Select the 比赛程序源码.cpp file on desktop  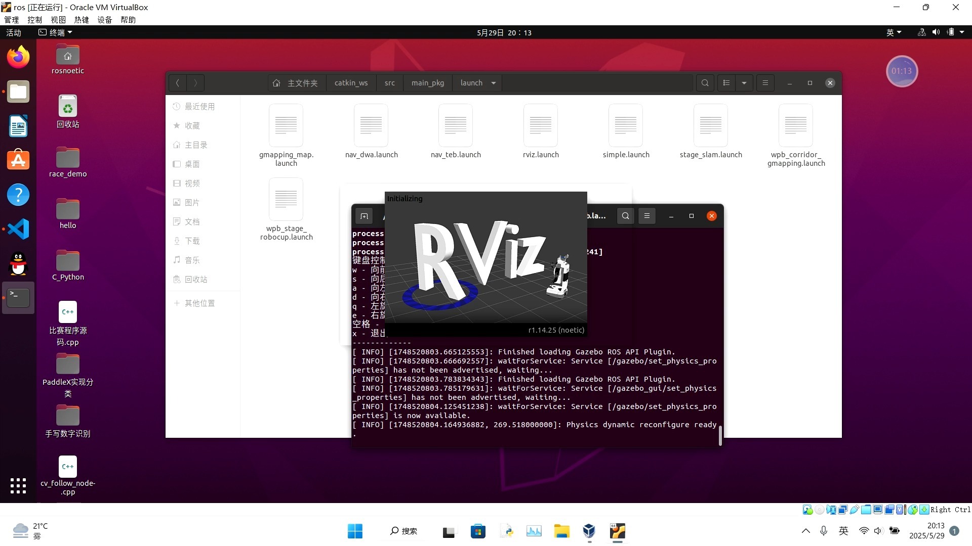tap(68, 324)
